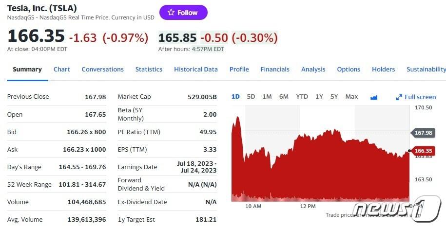Show the YTD chart range

[x=302, y=97]
